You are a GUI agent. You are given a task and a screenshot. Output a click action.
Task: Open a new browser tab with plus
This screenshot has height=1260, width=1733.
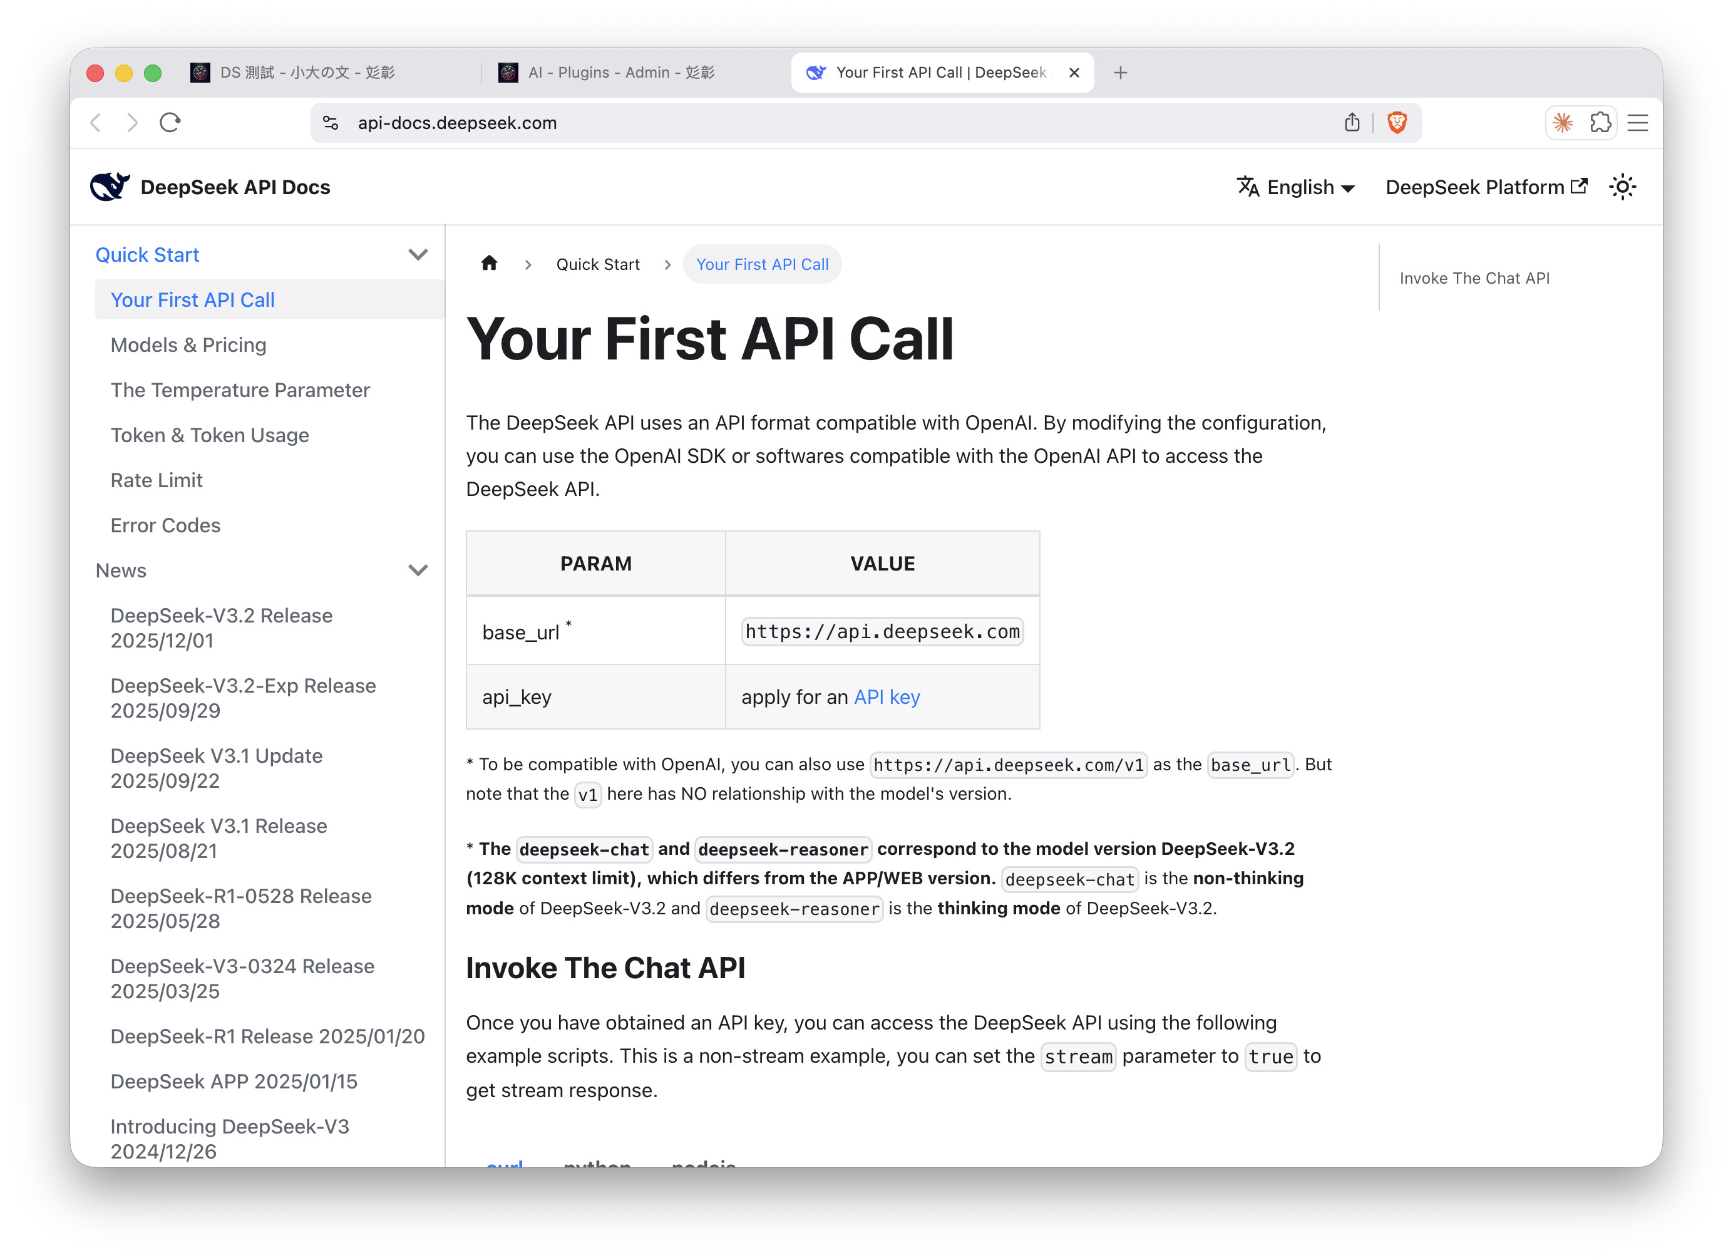(x=1120, y=73)
